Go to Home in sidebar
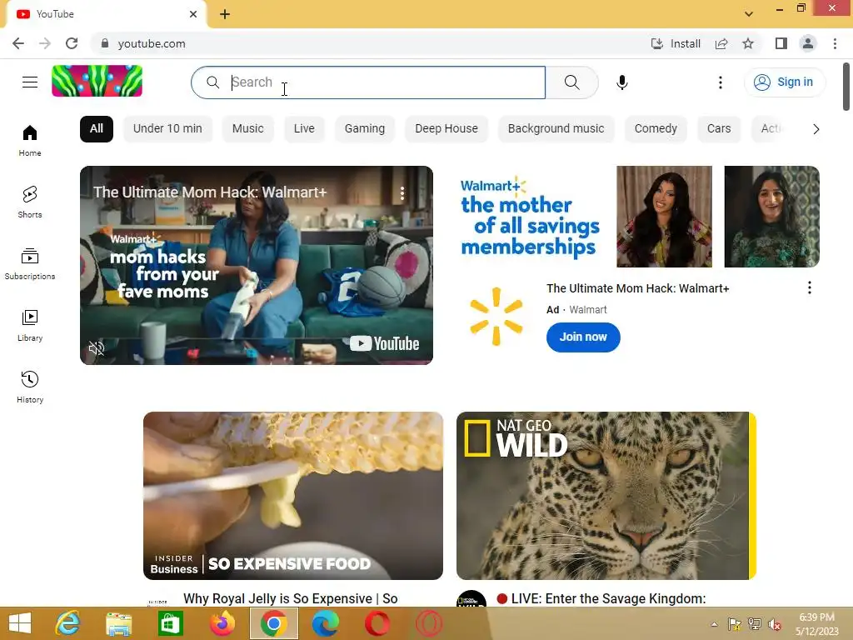The height and width of the screenshot is (640, 853). [x=30, y=141]
